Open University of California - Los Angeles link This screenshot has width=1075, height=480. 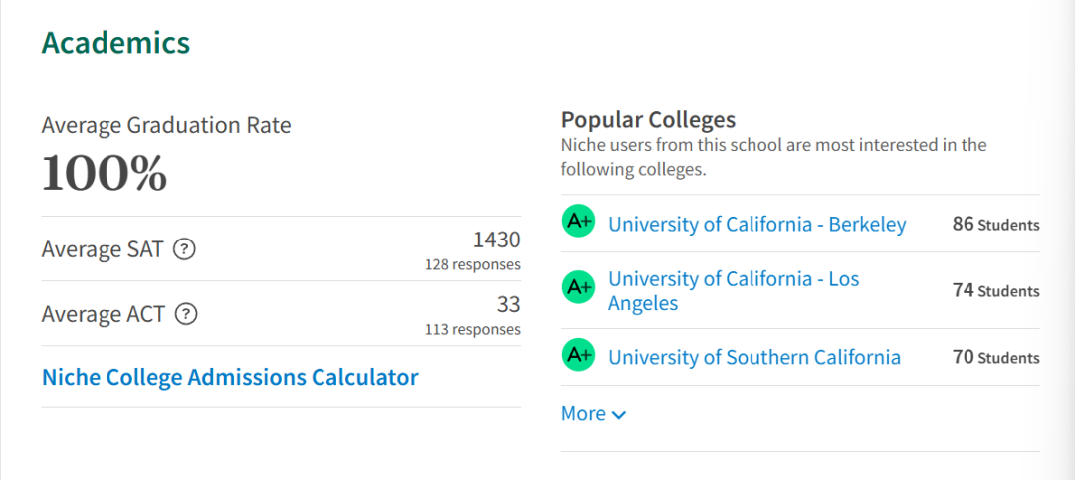click(734, 290)
